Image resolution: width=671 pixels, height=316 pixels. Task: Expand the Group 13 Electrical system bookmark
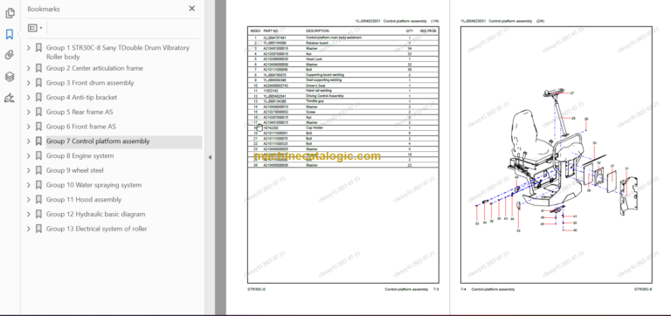coord(29,229)
